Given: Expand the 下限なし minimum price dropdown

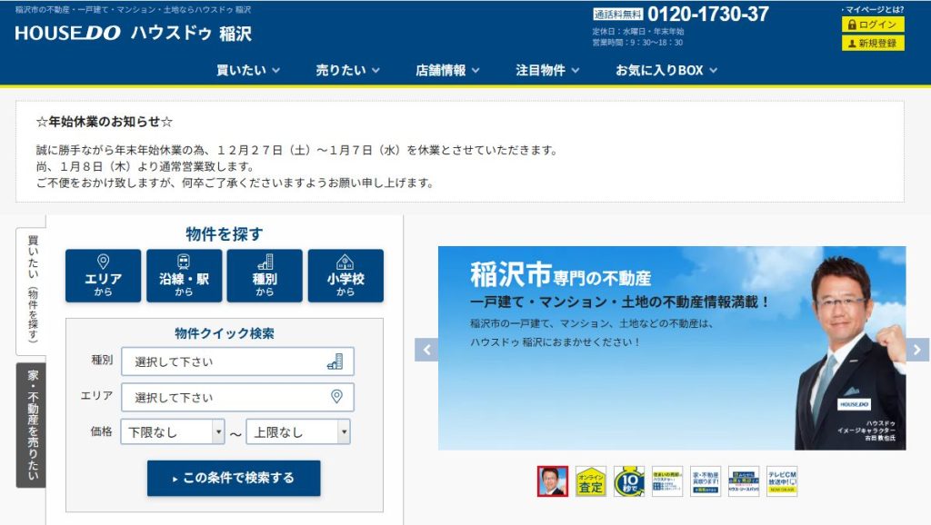Looking at the screenshot, I should click(172, 432).
